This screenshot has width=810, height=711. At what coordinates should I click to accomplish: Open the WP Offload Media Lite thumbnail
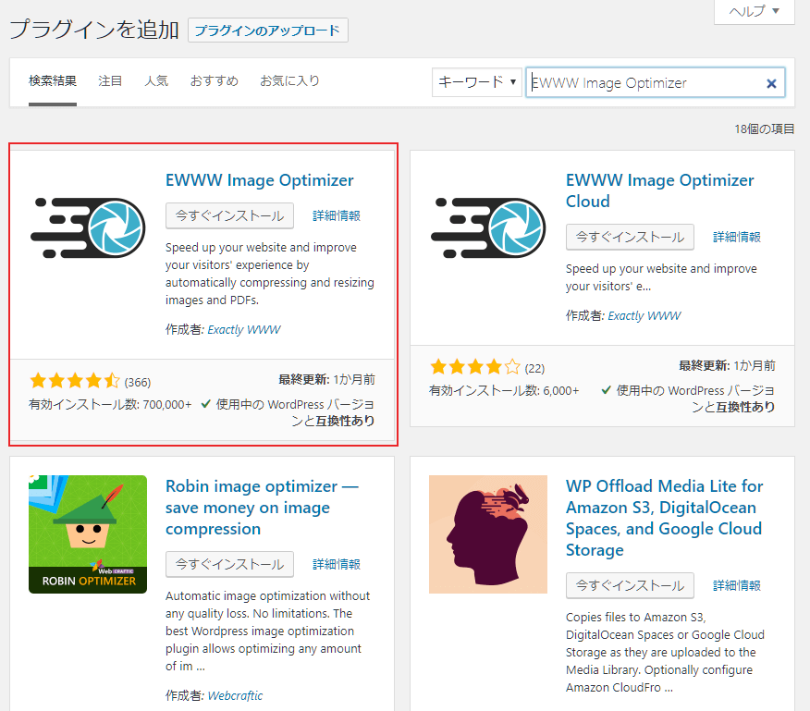pyautogui.click(x=488, y=534)
